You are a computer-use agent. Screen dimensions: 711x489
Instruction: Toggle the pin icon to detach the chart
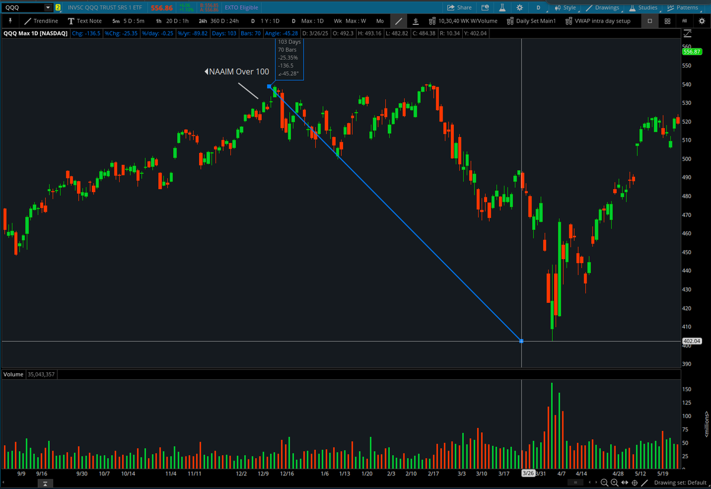[x=10, y=21]
